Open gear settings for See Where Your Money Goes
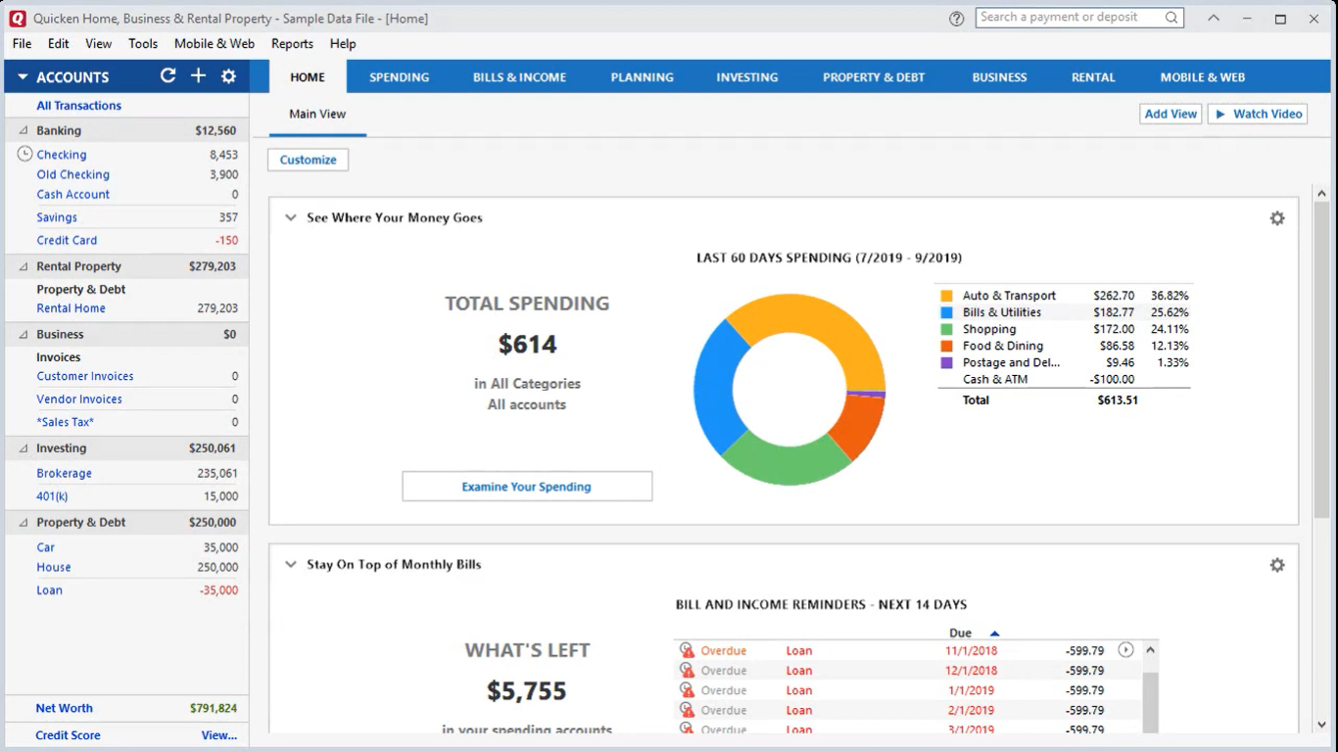This screenshot has height=752, width=1338. (1277, 218)
